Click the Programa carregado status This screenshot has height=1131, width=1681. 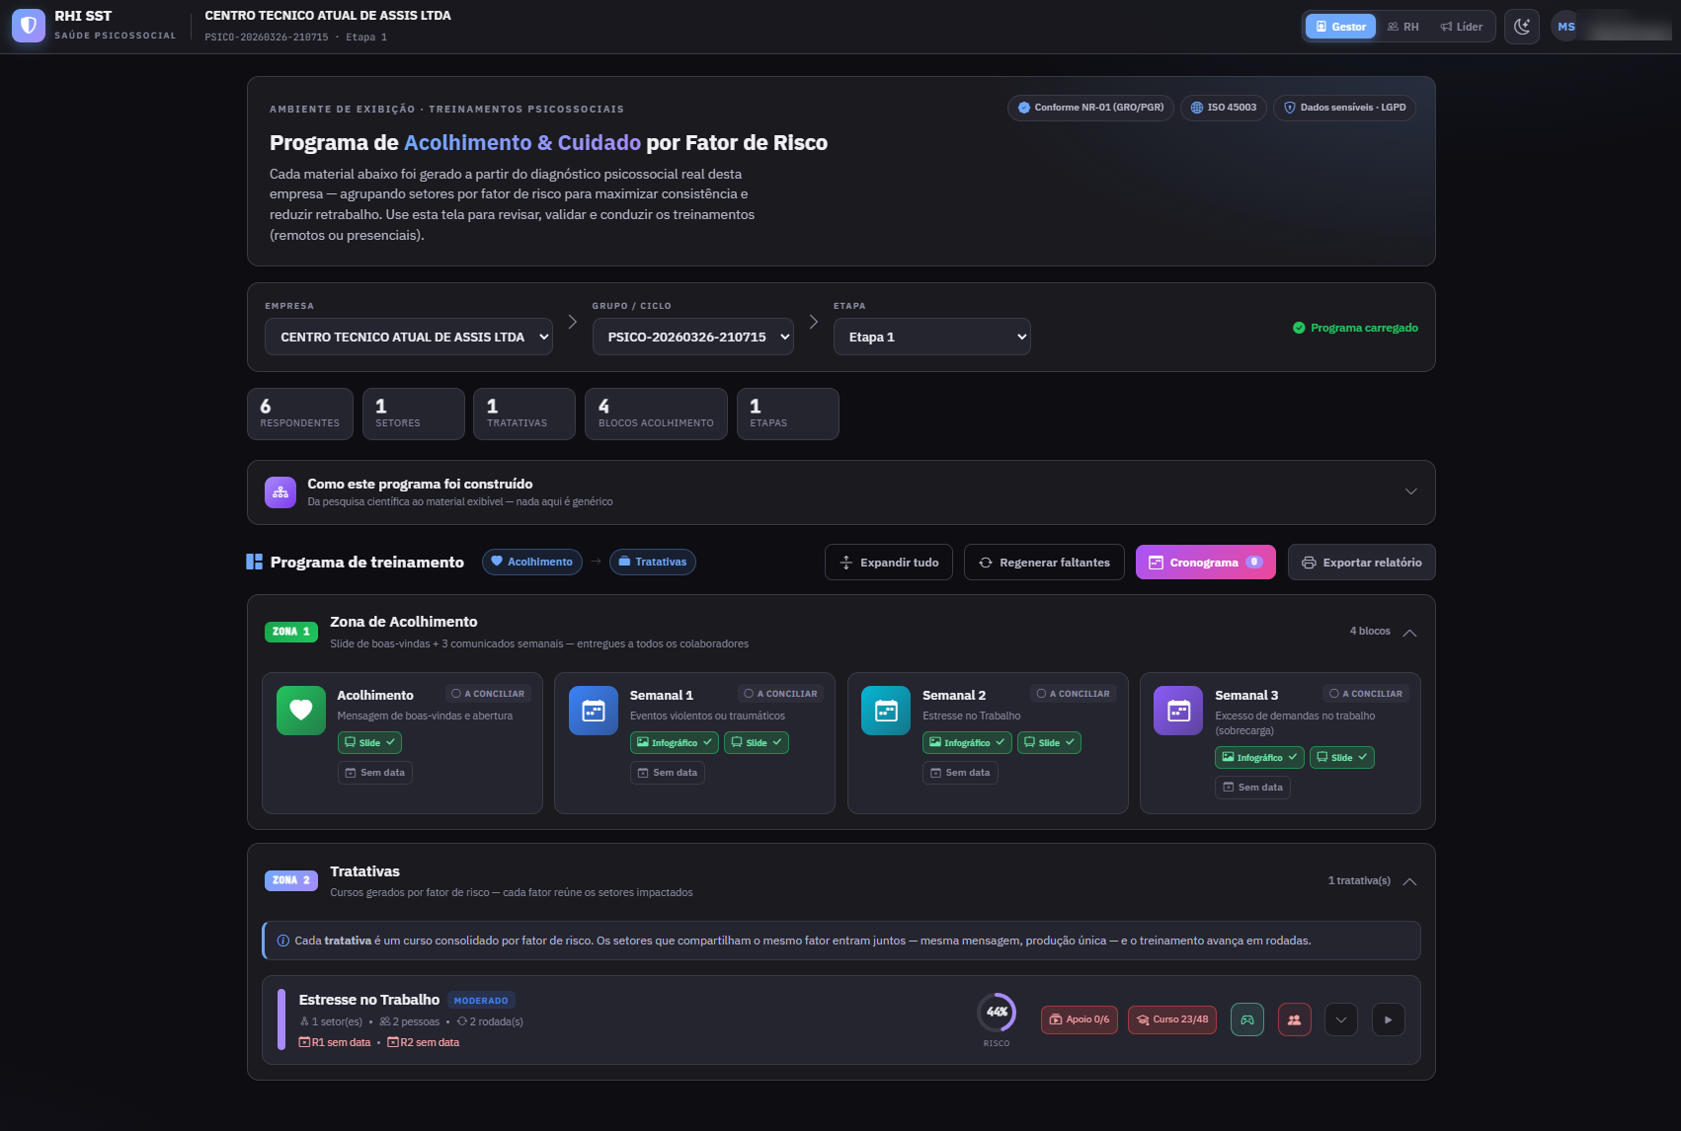[x=1355, y=328]
